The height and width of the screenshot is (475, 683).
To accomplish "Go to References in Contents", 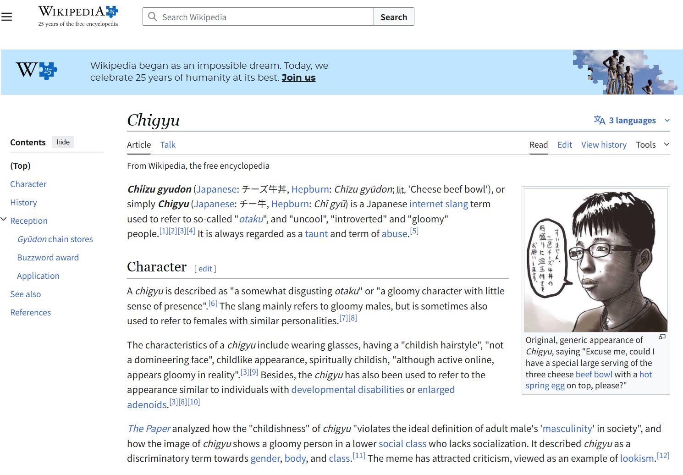I will 31,312.
